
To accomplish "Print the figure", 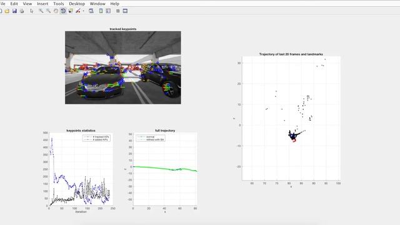I will click(x=22, y=11).
